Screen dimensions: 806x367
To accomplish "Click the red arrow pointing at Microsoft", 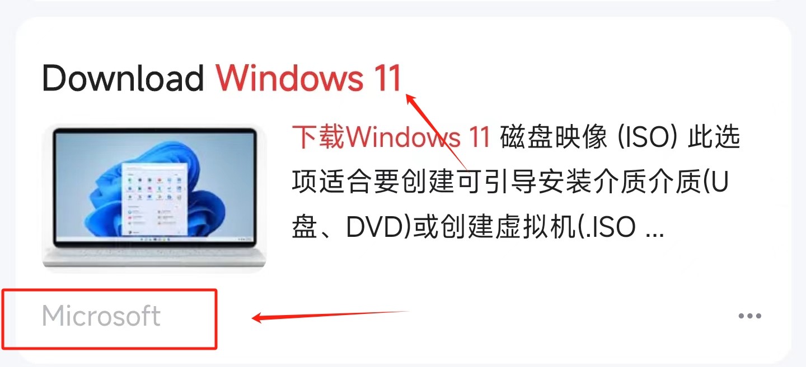I will point(330,316).
